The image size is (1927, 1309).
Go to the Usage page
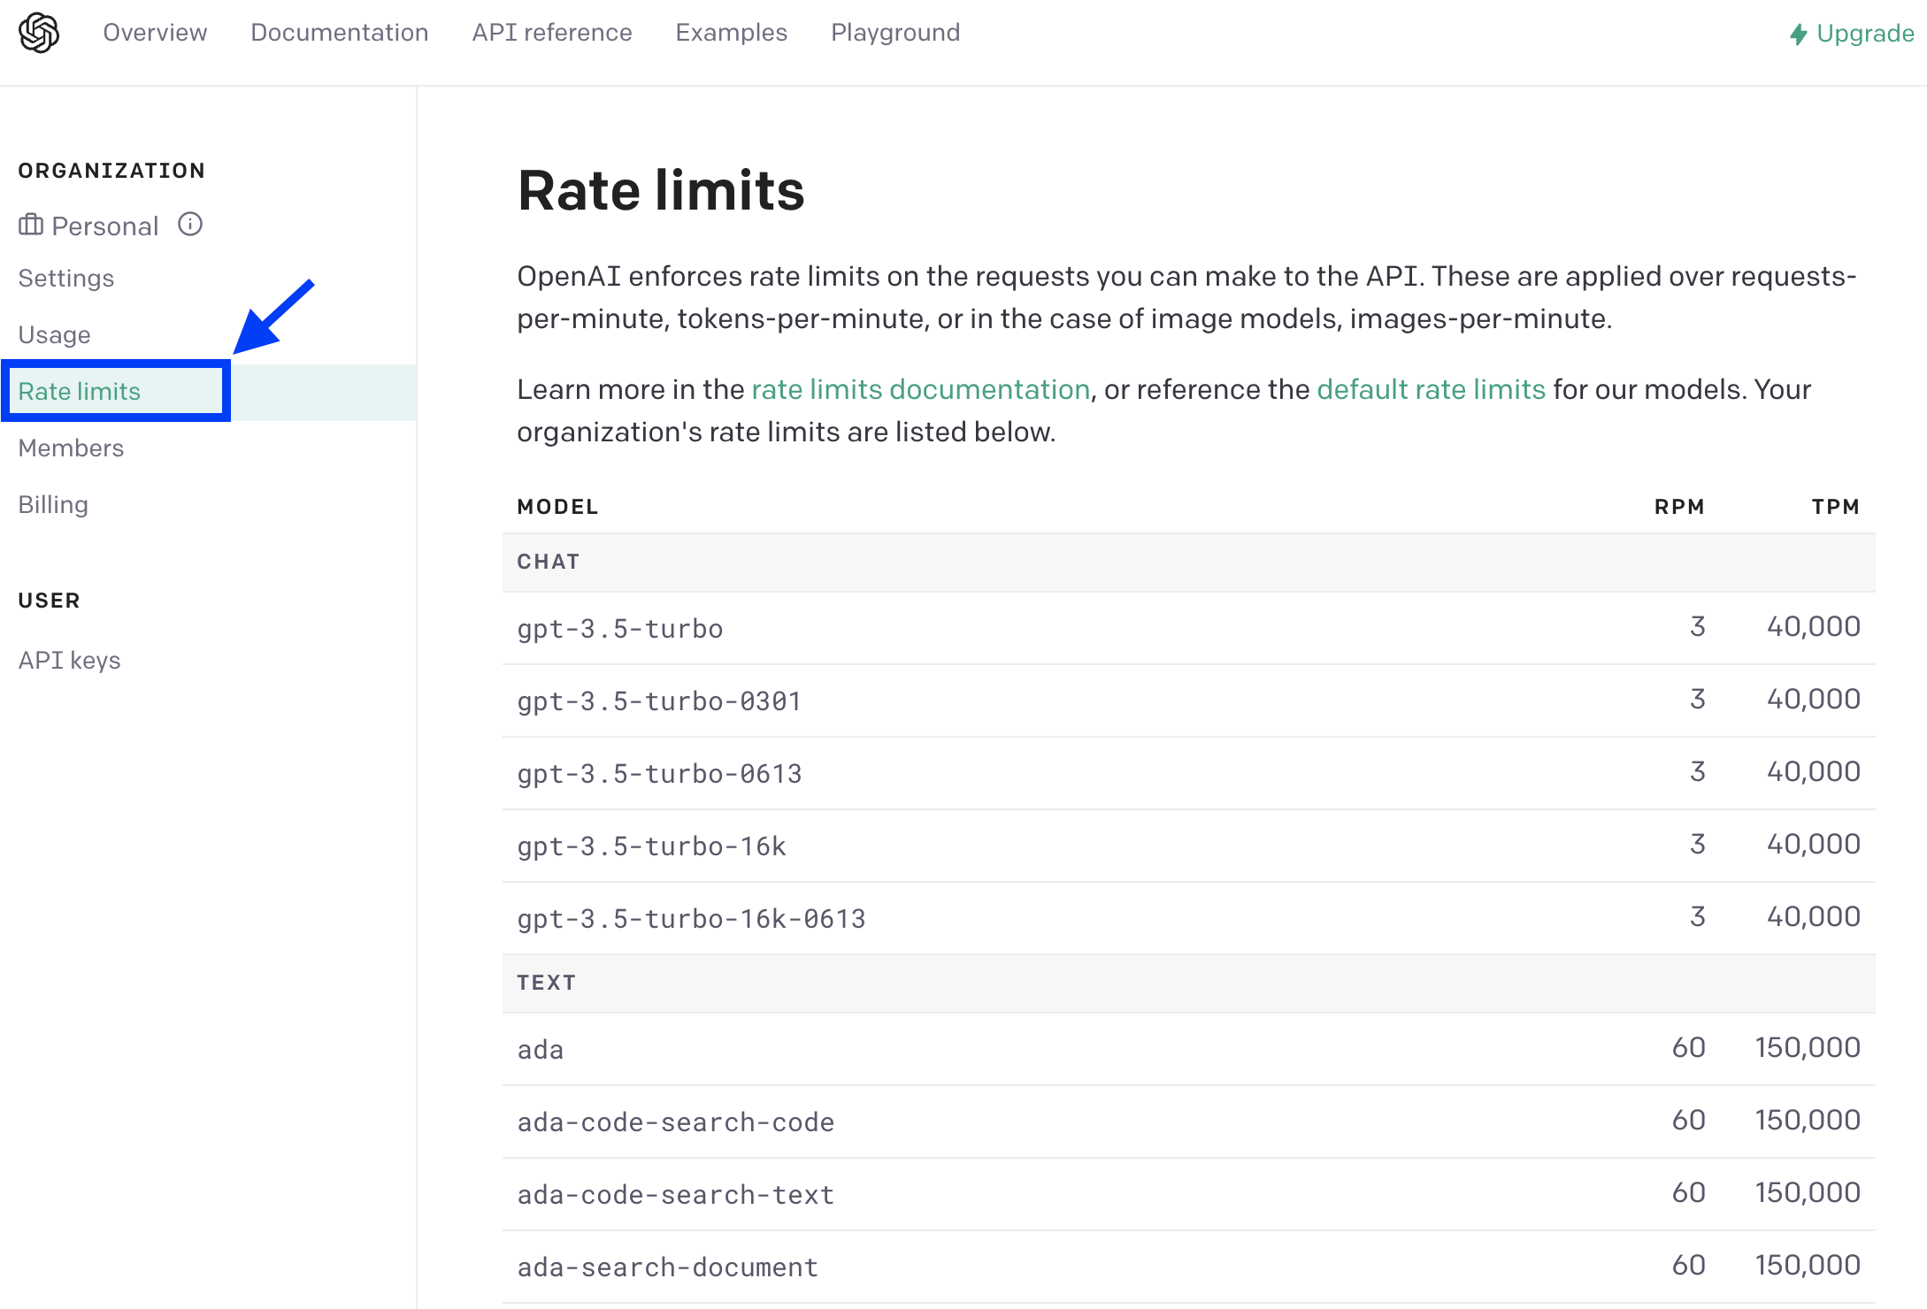tap(54, 335)
